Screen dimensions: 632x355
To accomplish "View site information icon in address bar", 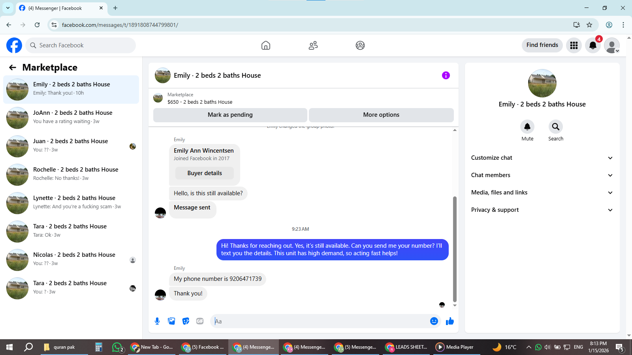I will (54, 25).
